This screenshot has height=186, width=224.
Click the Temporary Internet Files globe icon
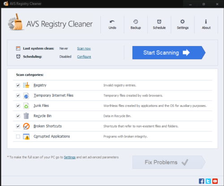pos(26,96)
